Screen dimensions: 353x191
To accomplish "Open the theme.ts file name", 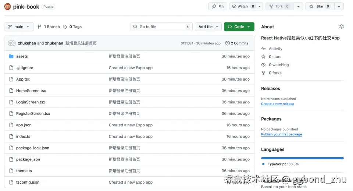I will tap(24, 171).
